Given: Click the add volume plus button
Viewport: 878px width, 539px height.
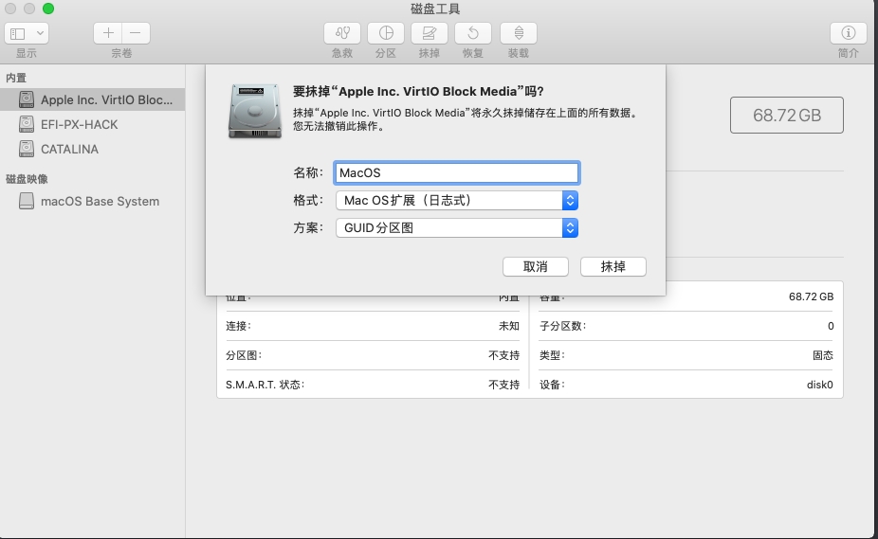Looking at the screenshot, I should point(108,33).
